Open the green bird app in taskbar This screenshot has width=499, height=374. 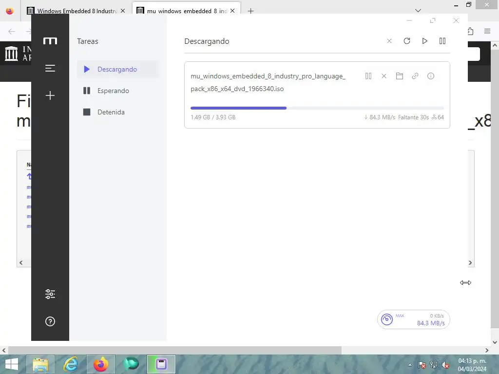(x=131, y=364)
